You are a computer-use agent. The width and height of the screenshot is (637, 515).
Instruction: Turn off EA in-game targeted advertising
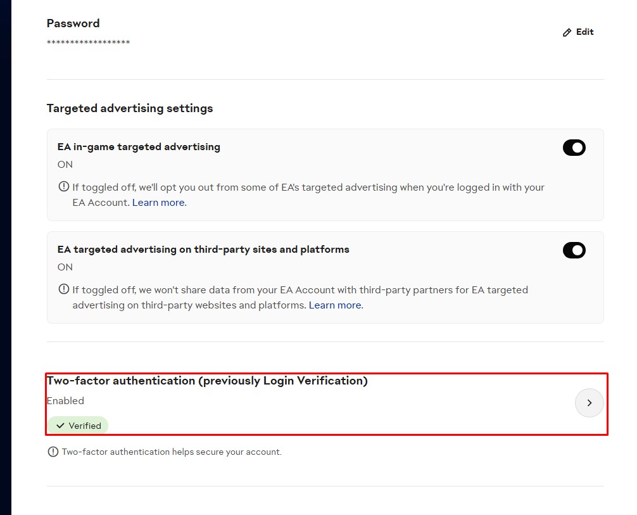(x=574, y=148)
